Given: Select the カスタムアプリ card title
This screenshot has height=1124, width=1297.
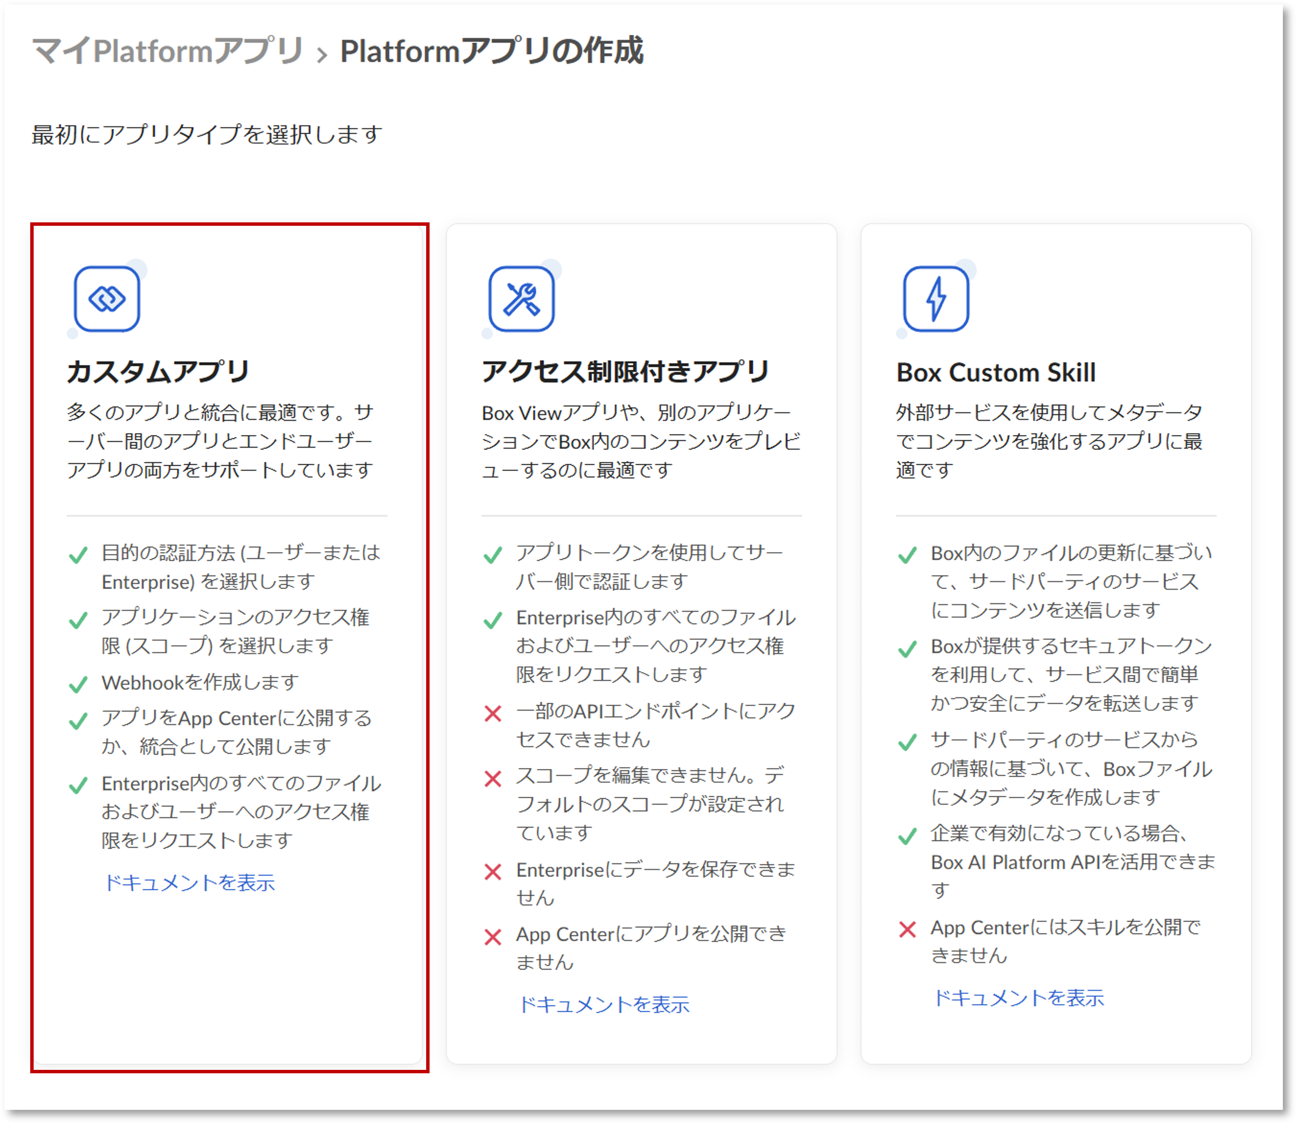Looking at the screenshot, I should pyautogui.click(x=158, y=371).
